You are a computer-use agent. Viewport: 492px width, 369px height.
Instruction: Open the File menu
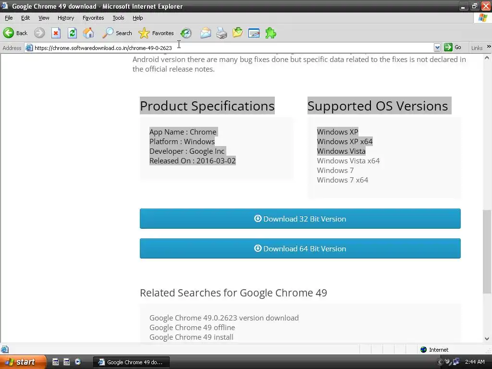9,18
